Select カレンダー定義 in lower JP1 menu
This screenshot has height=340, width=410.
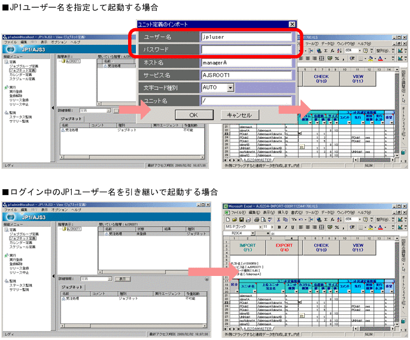[x=20, y=242]
